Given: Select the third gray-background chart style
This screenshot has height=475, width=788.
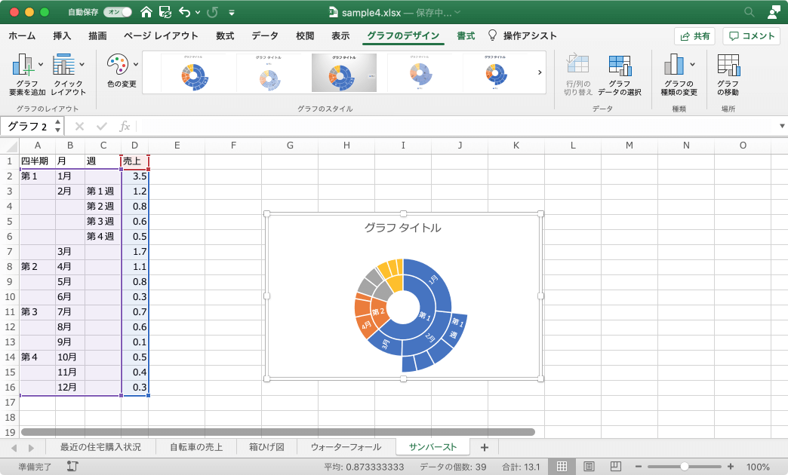Looking at the screenshot, I should pyautogui.click(x=344, y=73).
